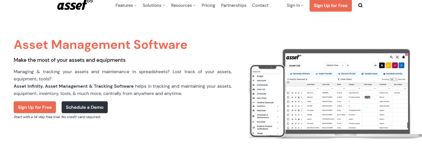Open the website search magnifier icon
Screen dimensions: 422x147
[x=360, y=5]
